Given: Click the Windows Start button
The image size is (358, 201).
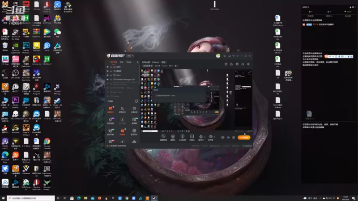Looking at the screenshot, I should (x=3, y=198).
